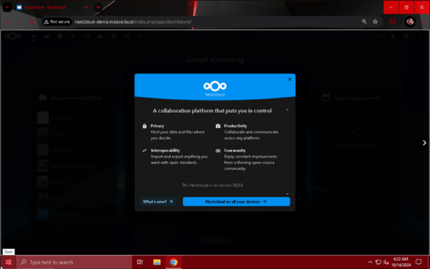Click the Privacy heading text
The image size is (430, 269).
click(x=157, y=126)
